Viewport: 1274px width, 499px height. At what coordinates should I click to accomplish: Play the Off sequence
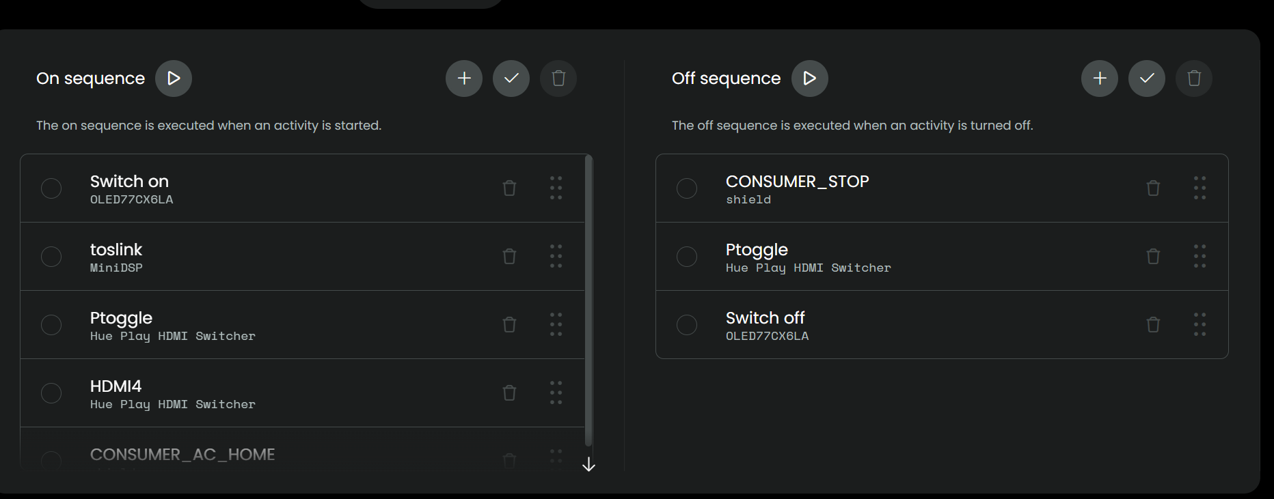tap(809, 79)
